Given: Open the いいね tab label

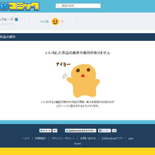Looking at the screenshot, I should pos(44,22).
